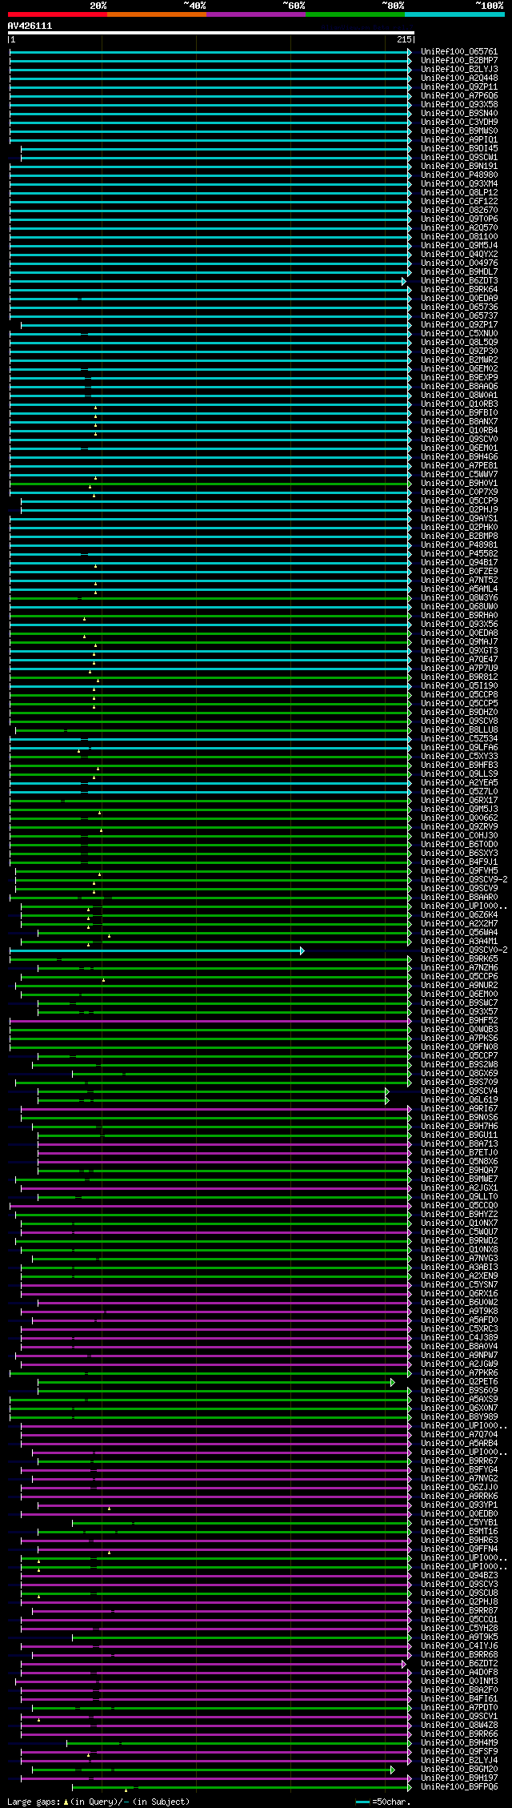Click the red 20% identity legend segment
This screenshot has width=512, height=1808.
pos(58,14)
